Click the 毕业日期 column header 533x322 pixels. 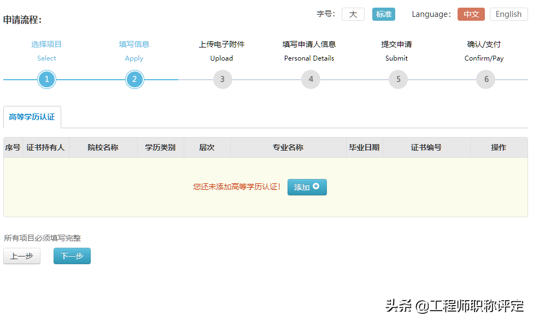point(365,147)
